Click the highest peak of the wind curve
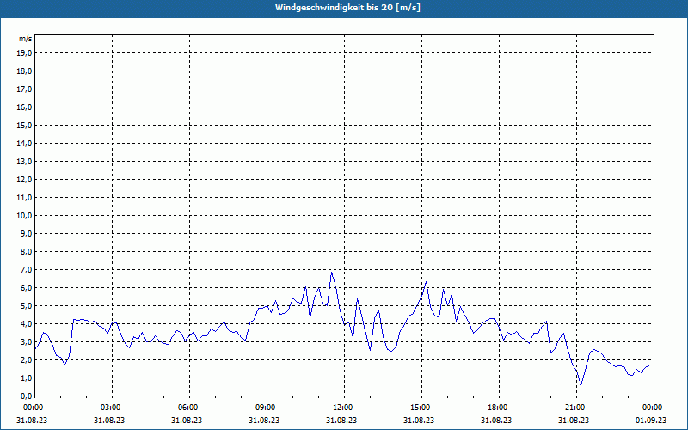The image size is (688, 430). point(332,273)
